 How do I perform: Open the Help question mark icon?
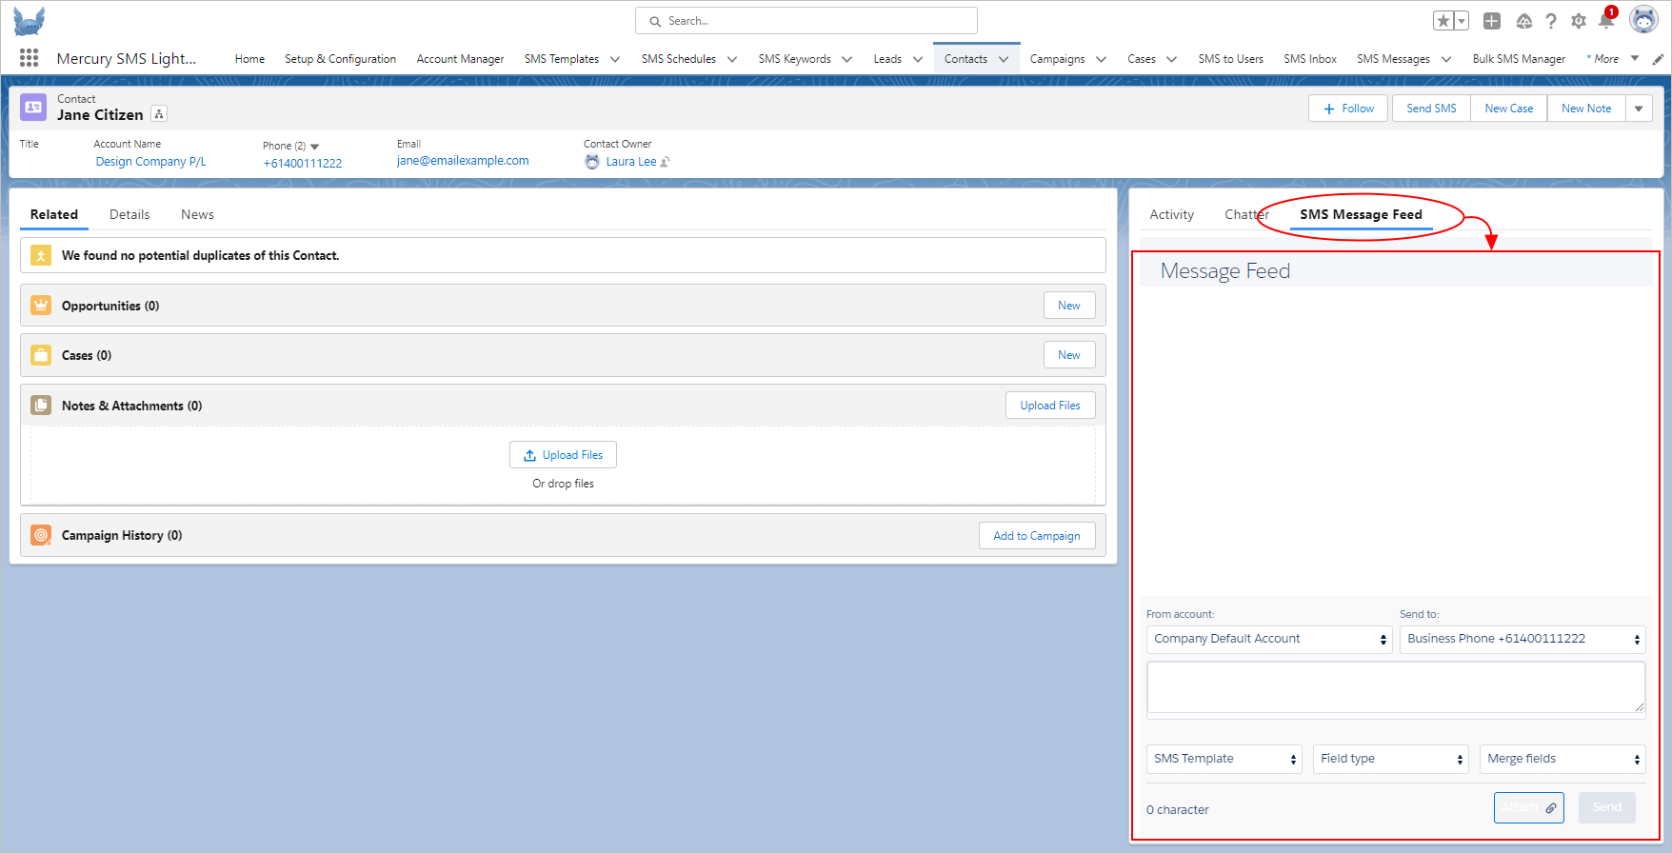point(1551,21)
